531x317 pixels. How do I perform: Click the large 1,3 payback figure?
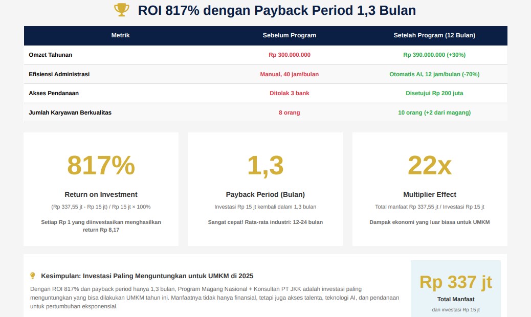pyautogui.click(x=265, y=165)
